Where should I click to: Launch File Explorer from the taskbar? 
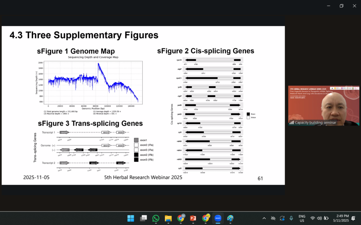(168, 218)
